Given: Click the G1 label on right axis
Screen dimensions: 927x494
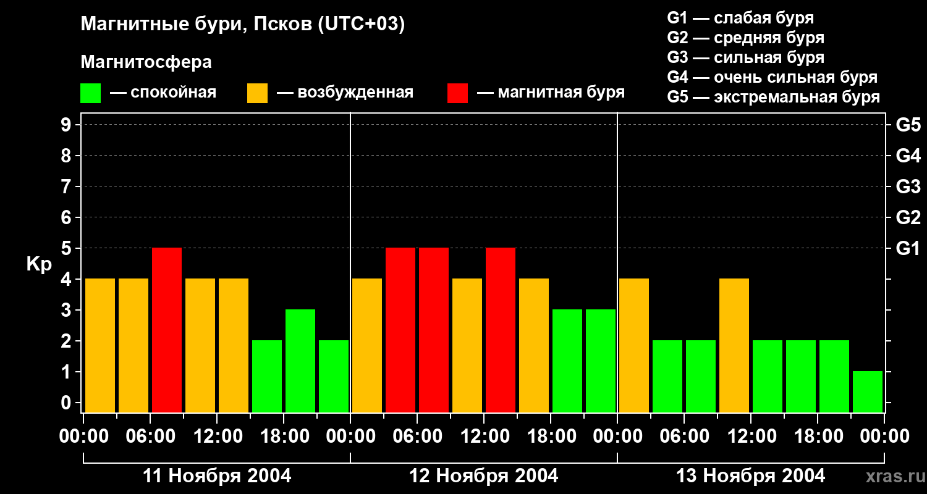Looking at the screenshot, I should (908, 248).
